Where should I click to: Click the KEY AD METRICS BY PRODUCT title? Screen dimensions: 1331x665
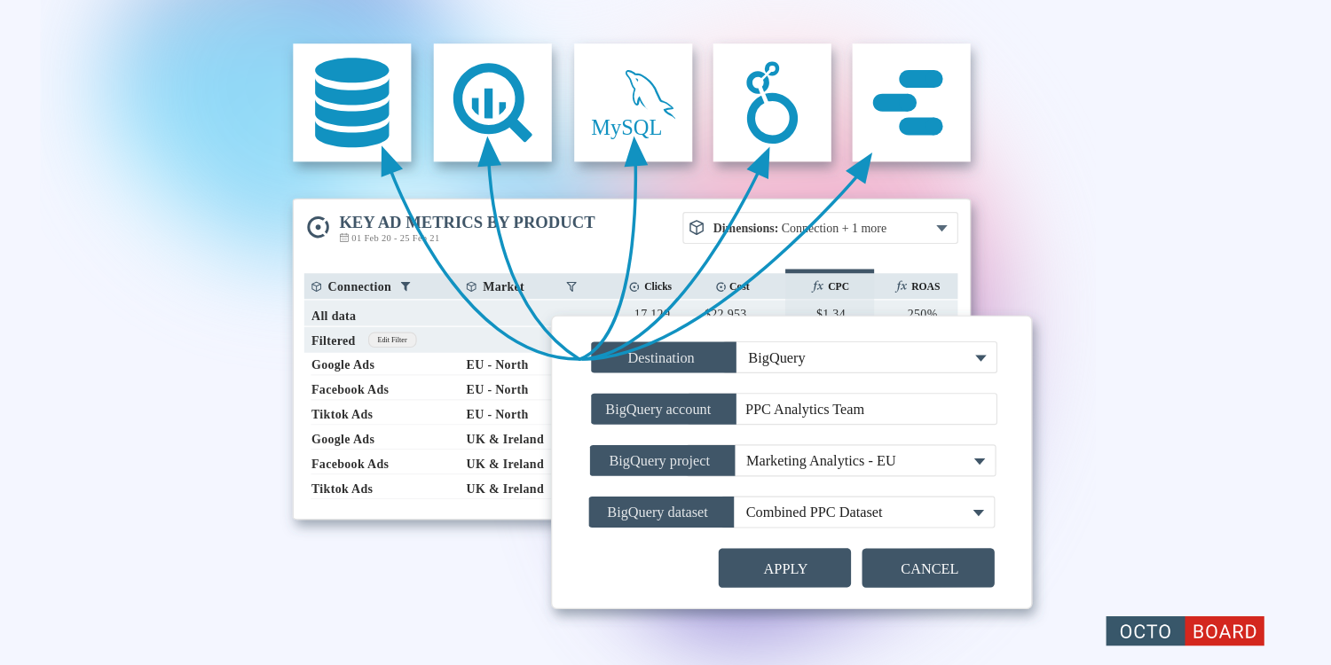(467, 223)
